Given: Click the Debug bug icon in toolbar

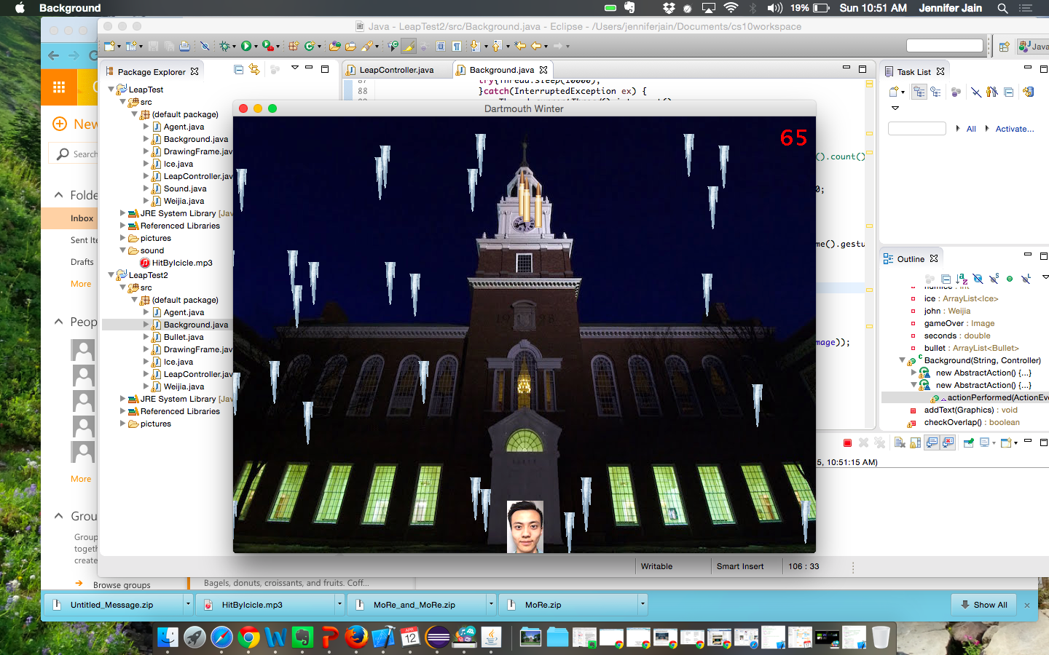Looking at the screenshot, I should (x=224, y=46).
